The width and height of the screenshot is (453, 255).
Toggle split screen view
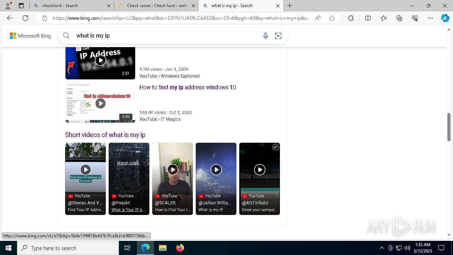368,18
